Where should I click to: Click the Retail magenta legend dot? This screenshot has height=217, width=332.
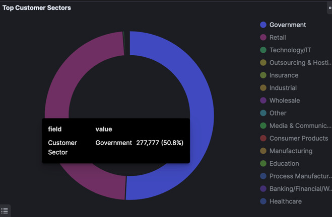(263, 38)
